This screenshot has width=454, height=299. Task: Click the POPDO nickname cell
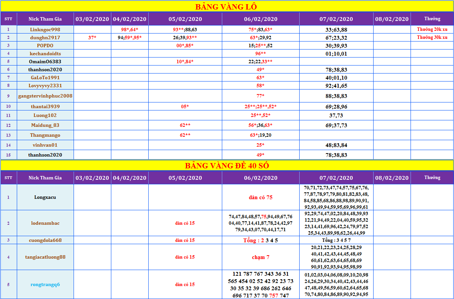click(45, 45)
